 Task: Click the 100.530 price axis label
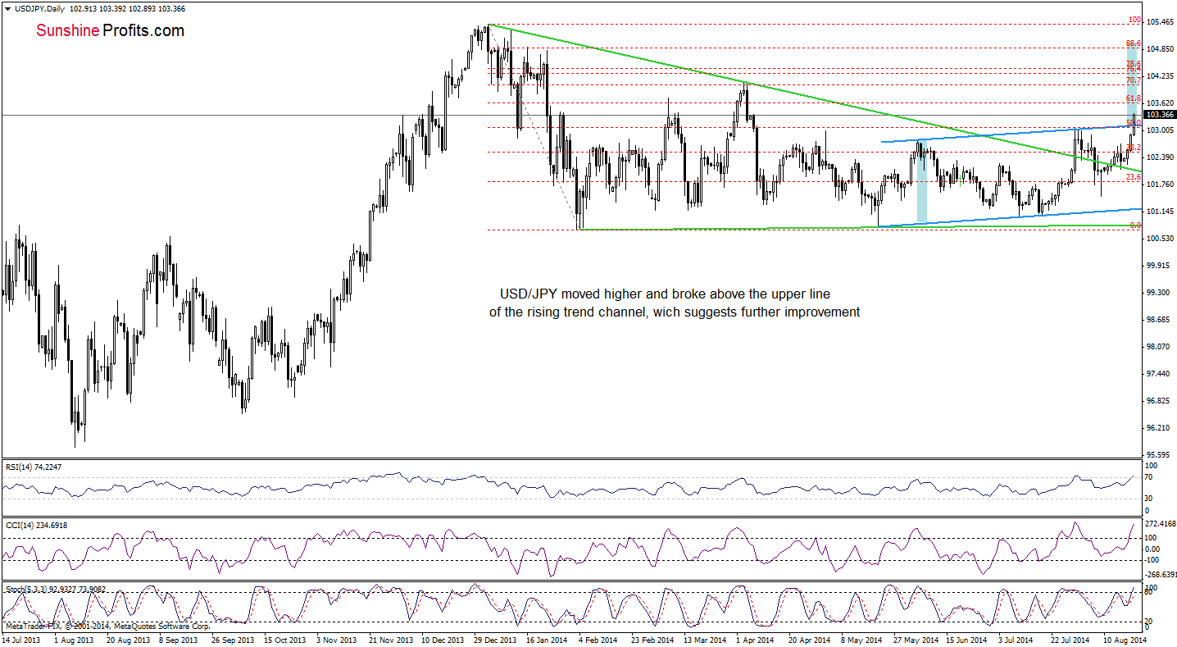pyautogui.click(x=1161, y=238)
